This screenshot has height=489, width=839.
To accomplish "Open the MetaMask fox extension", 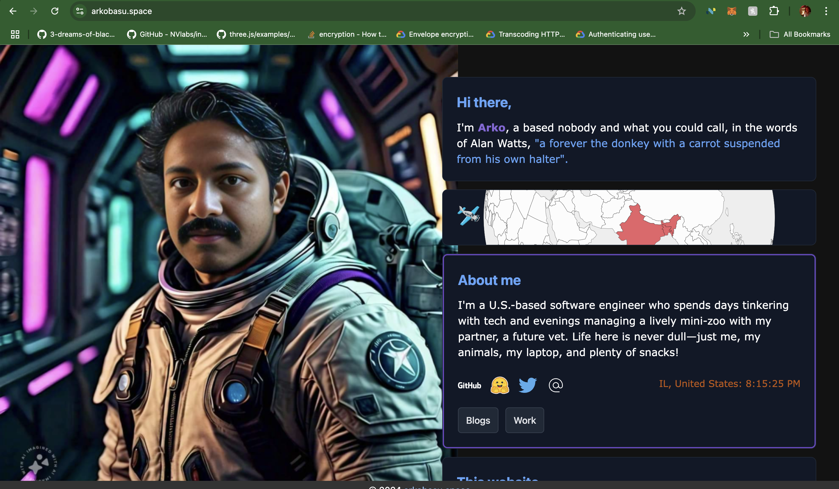I will click(x=732, y=11).
